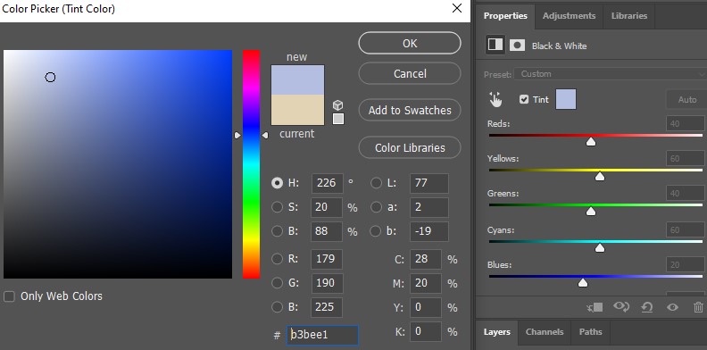Click the Yellows value box showing 60
The image size is (707, 350).
pyautogui.click(x=686, y=158)
